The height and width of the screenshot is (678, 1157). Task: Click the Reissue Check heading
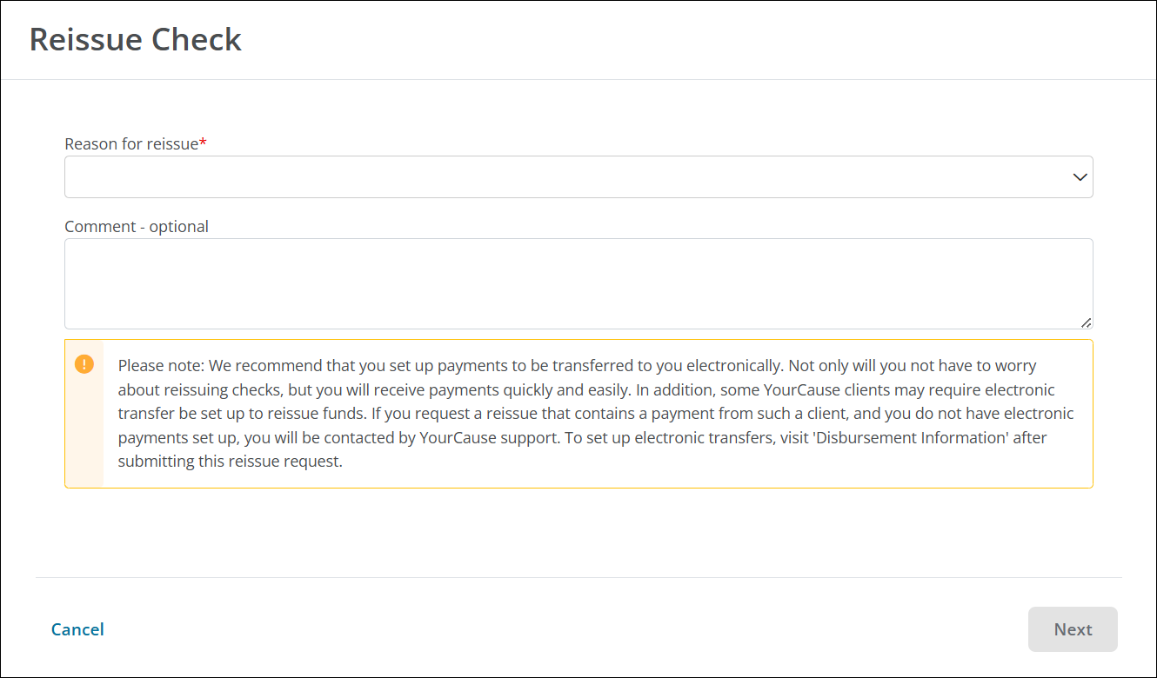tap(136, 40)
